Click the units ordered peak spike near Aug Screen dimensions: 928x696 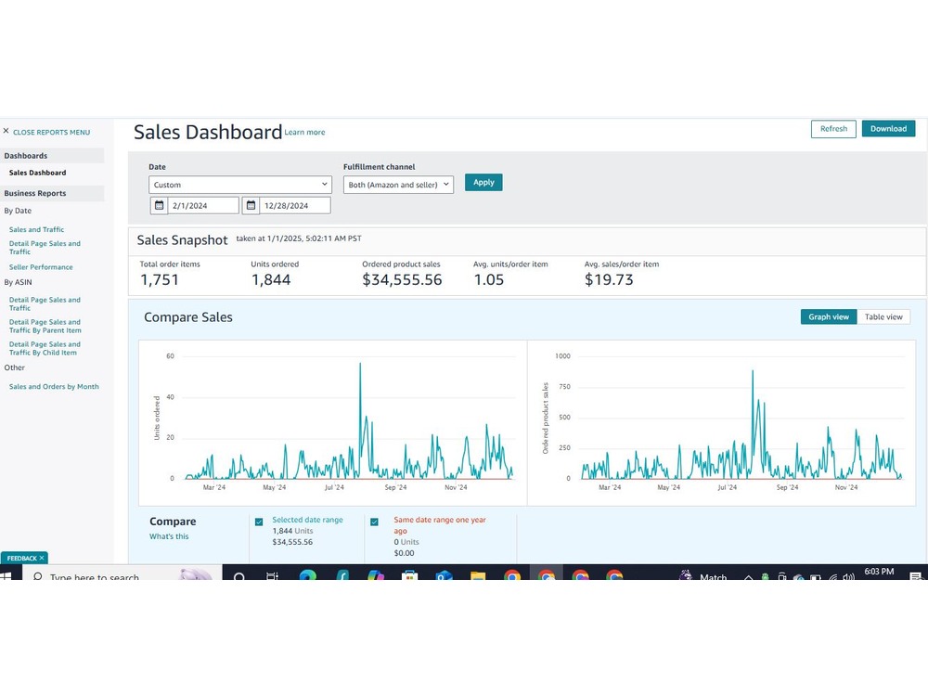point(360,365)
